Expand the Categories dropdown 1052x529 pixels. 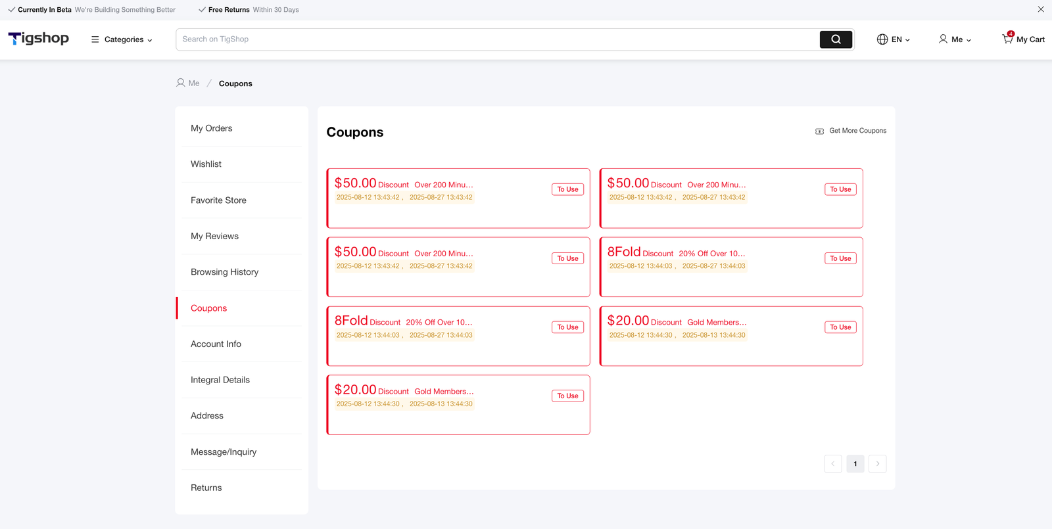[x=128, y=39]
